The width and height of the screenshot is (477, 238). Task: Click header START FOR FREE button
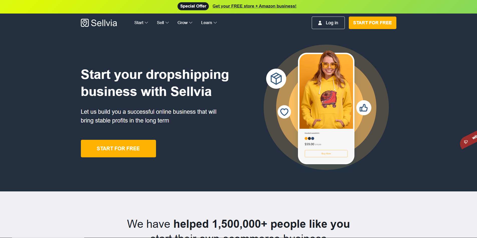tap(372, 23)
